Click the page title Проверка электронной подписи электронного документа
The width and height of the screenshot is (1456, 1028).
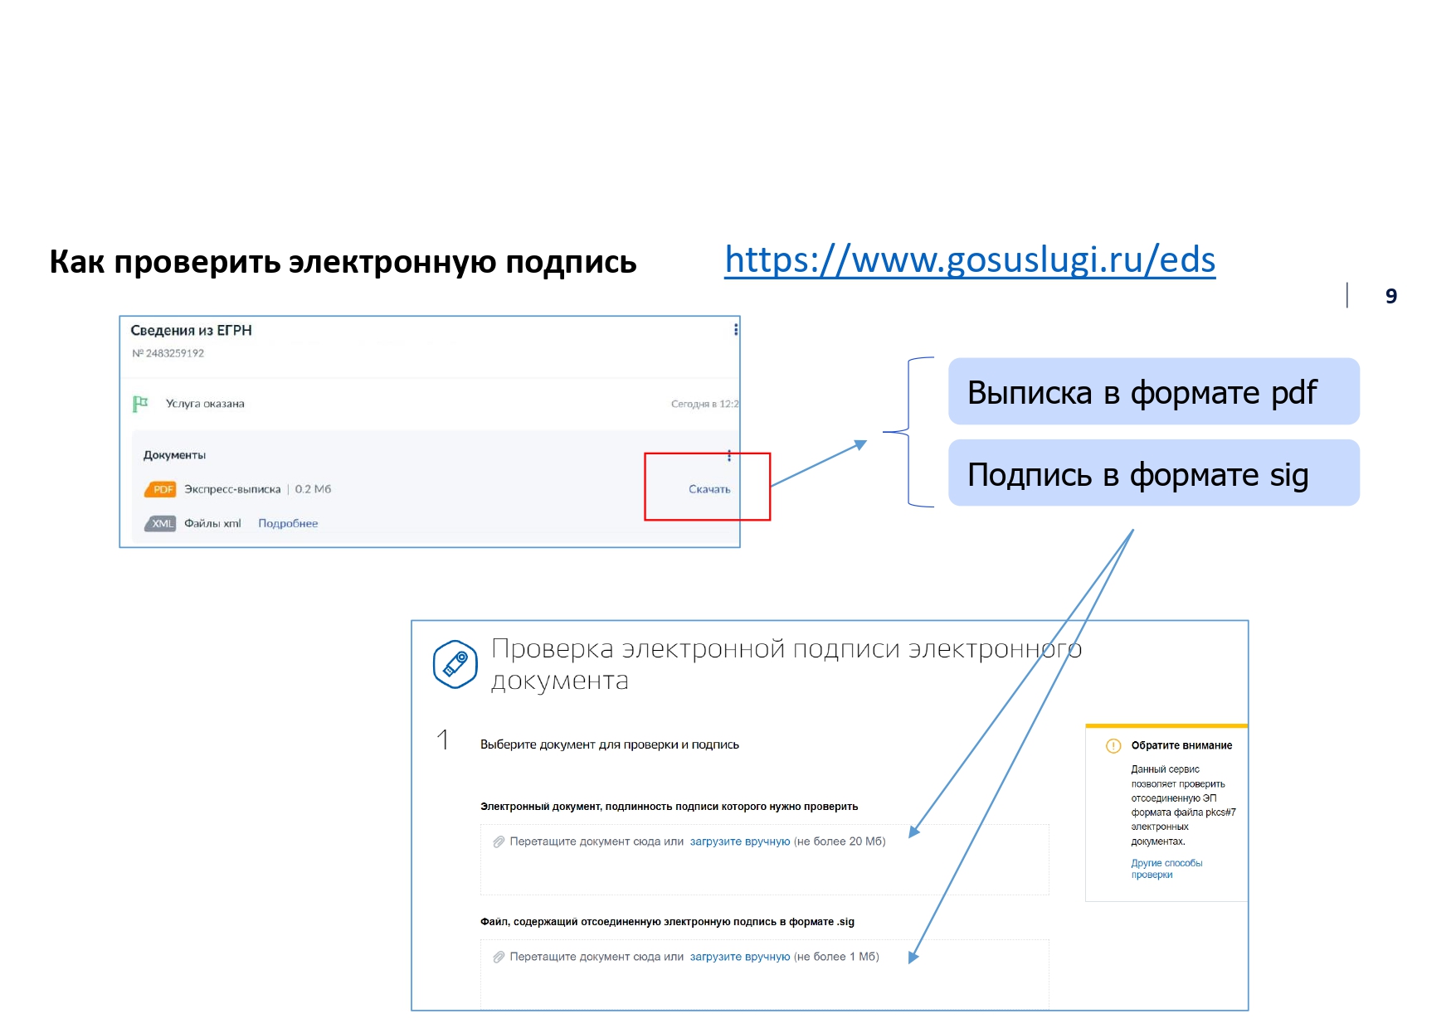(x=786, y=664)
